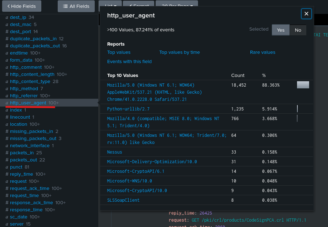Open the http_referrer field
Screen dimensions: 328x227
(24, 96)
